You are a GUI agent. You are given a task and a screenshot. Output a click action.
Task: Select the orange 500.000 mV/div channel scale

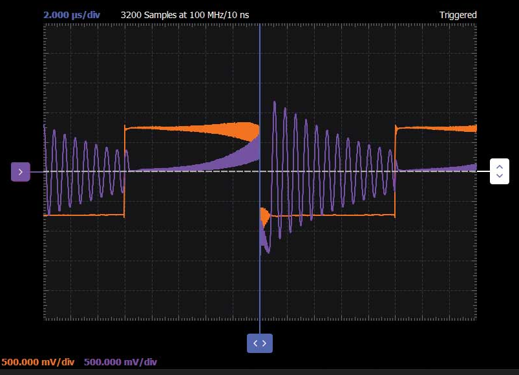click(38, 362)
